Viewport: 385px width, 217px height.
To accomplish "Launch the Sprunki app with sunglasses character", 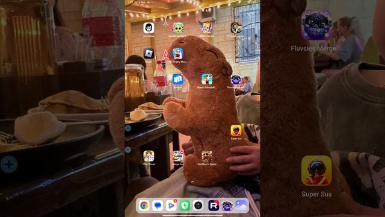I will [x=178, y=28].
